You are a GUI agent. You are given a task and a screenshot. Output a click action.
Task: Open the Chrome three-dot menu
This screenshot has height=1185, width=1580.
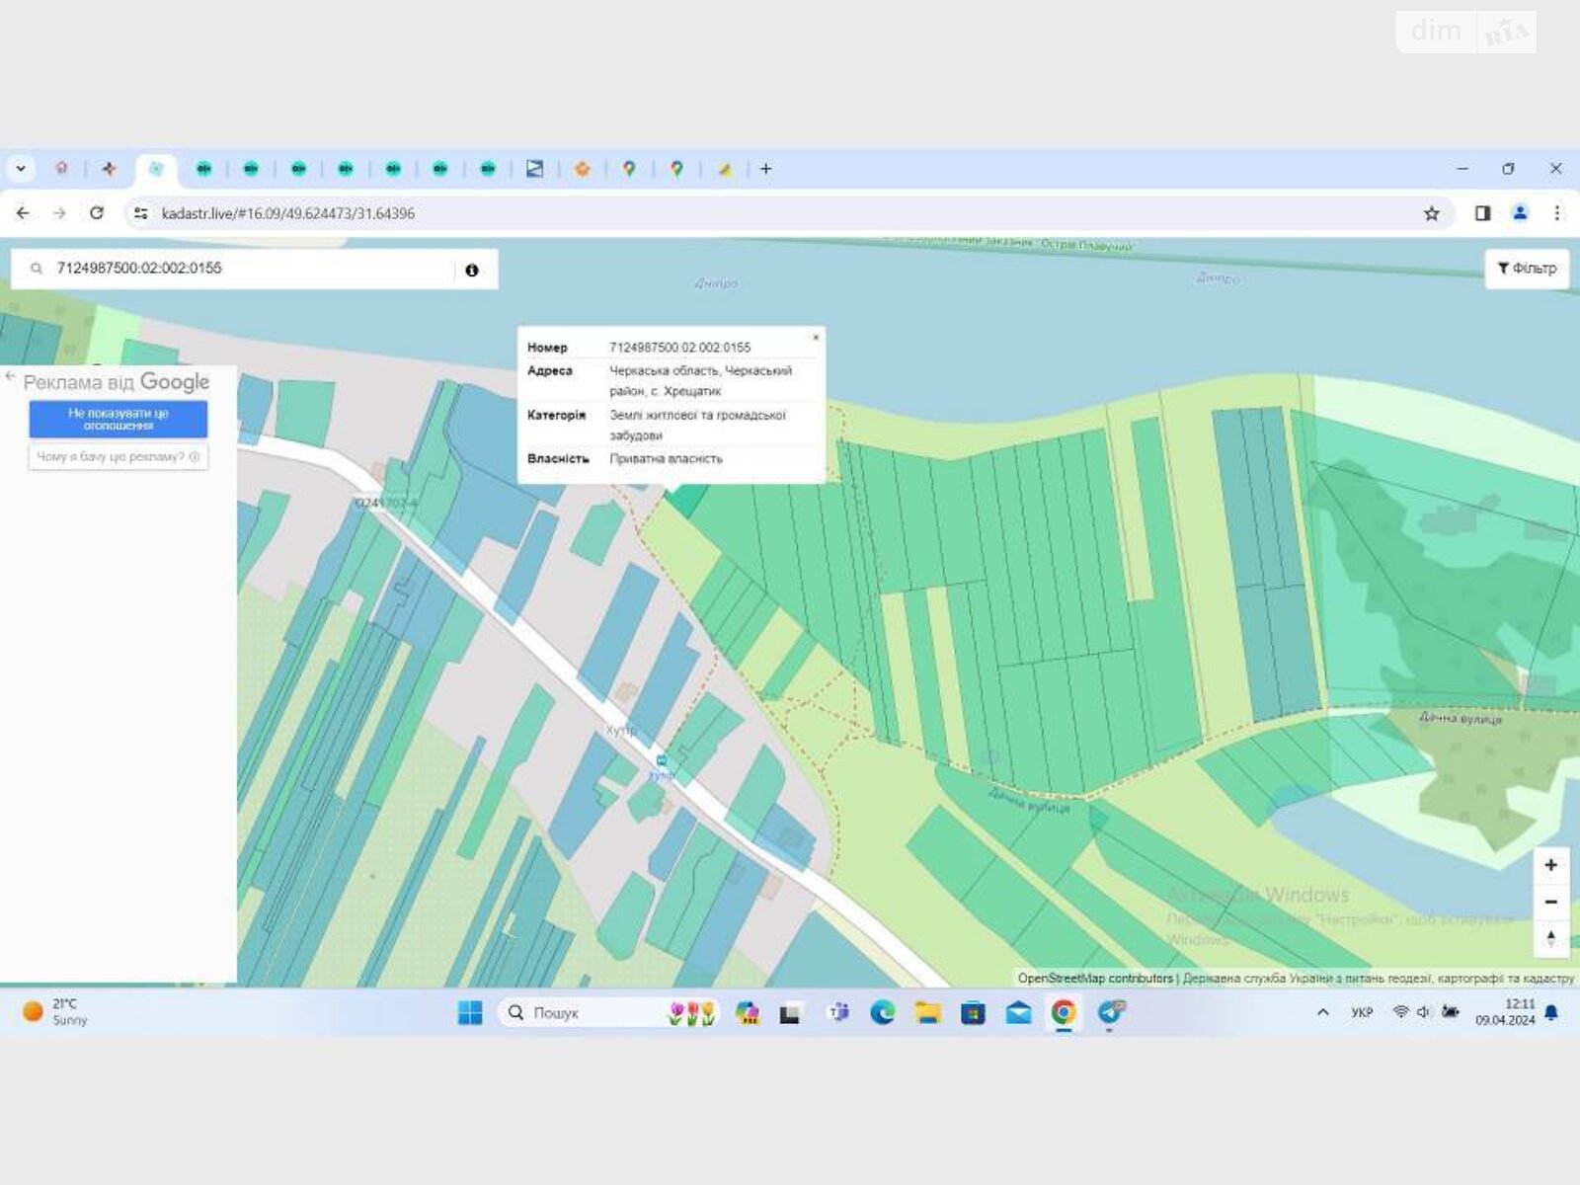[1557, 213]
